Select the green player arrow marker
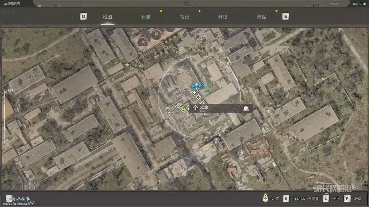 click(x=183, y=108)
